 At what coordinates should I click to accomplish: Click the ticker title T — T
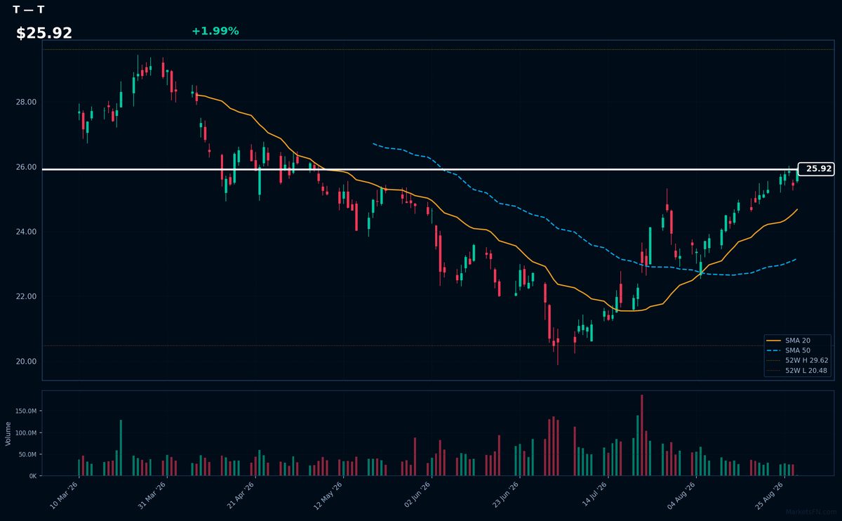point(29,10)
